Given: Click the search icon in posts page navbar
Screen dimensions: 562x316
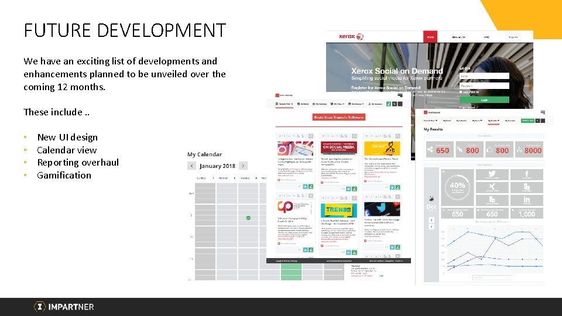Looking at the screenshot, I should (x=394, y=104).
